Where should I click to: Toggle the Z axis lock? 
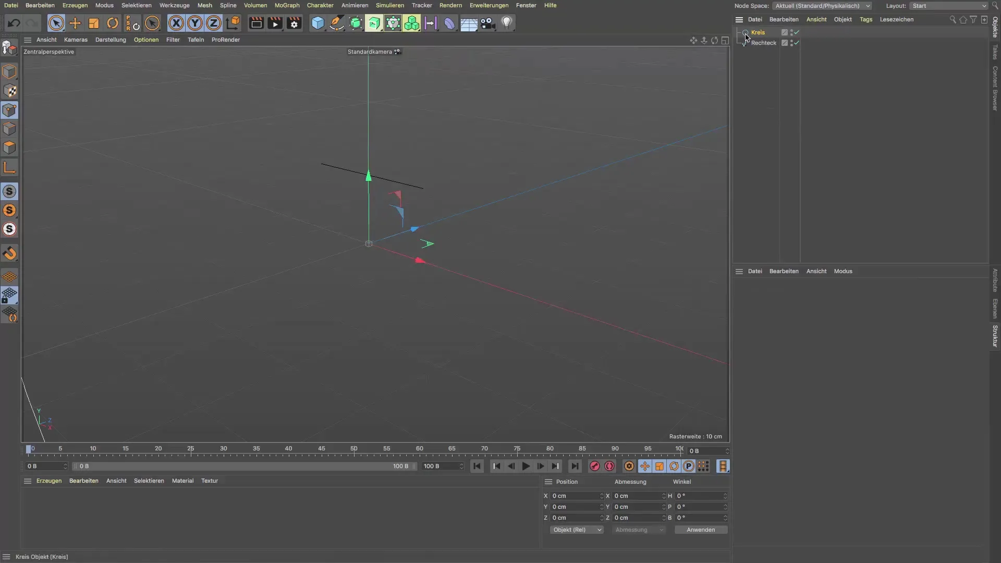[214, 23]
